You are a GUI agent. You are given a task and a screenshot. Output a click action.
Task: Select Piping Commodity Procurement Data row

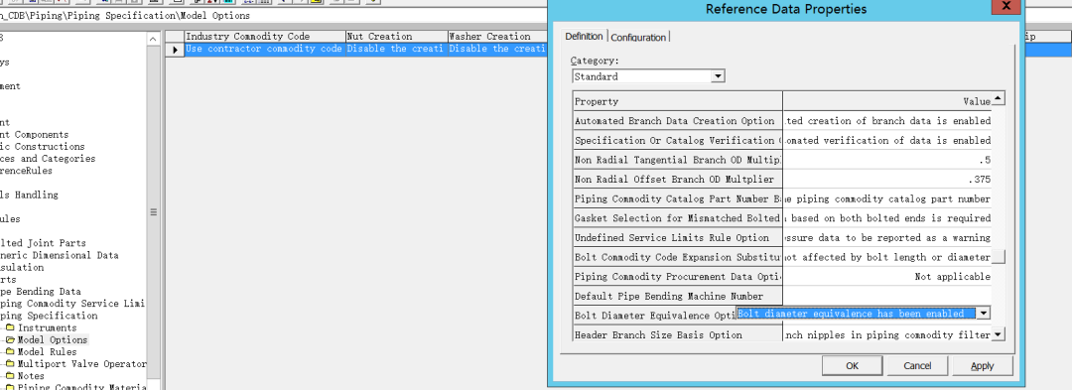click(678, 277)
